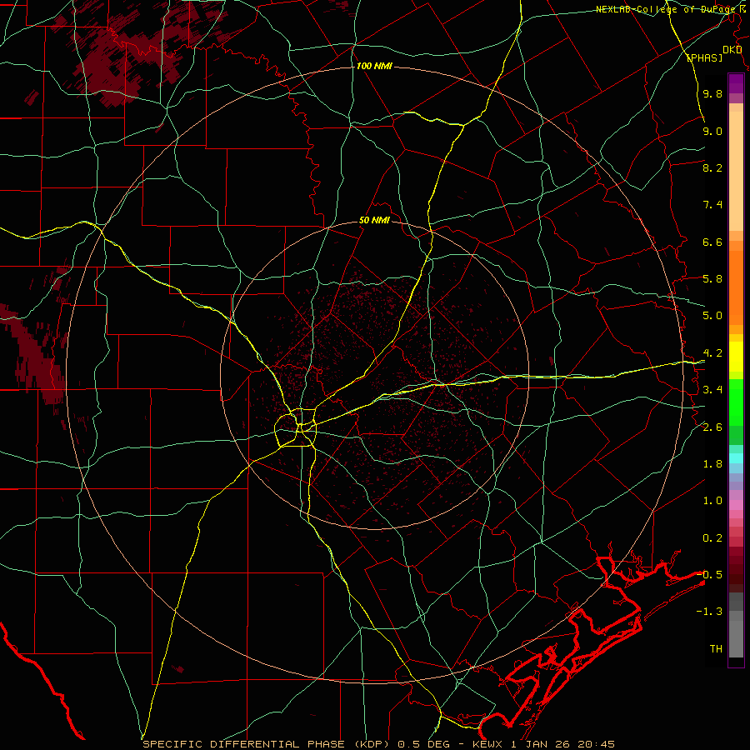
Task: Click the "50 NMI" range ring label
Action: pos(374,221)
